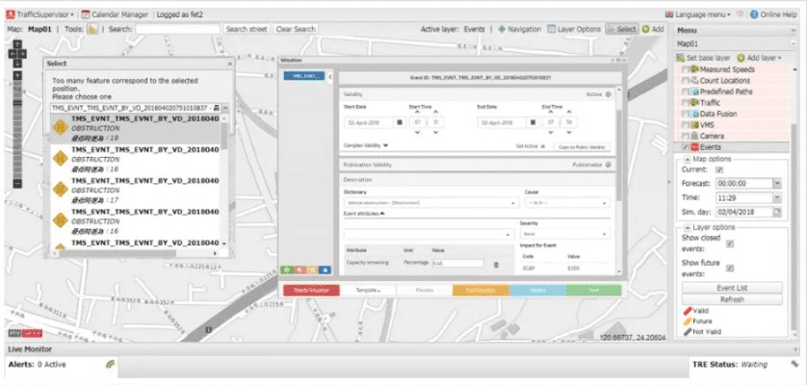Expand the Sim. day date dropdown
The height and width of the screenshot is (385, 807).
click(x=776, y=208)
